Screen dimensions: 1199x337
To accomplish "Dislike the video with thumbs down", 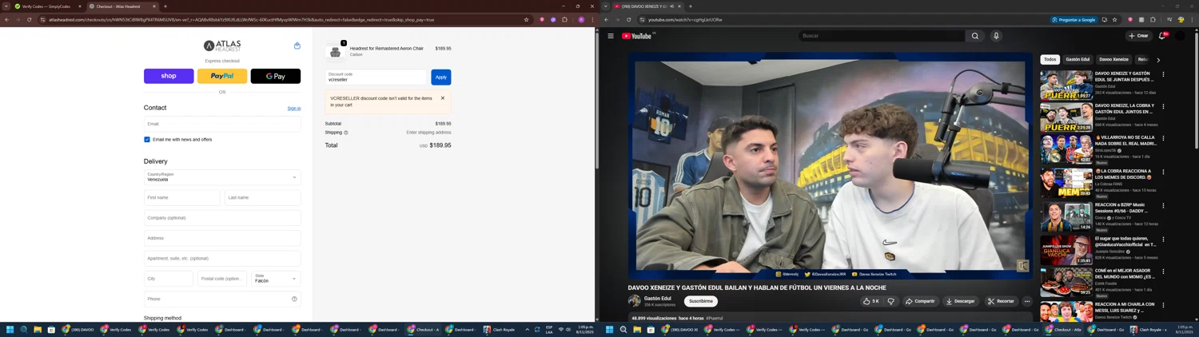I will pyautogui.click(x=890, y=301).
